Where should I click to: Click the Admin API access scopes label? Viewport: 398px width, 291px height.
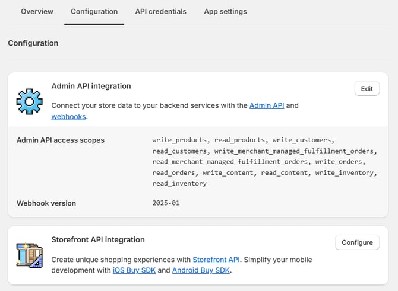61,140
